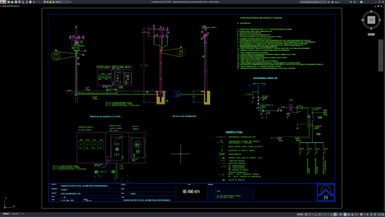Expand Customize Quick Access Toolbar arrow
This screenshot has height=217, width=385.
[71, 2]
